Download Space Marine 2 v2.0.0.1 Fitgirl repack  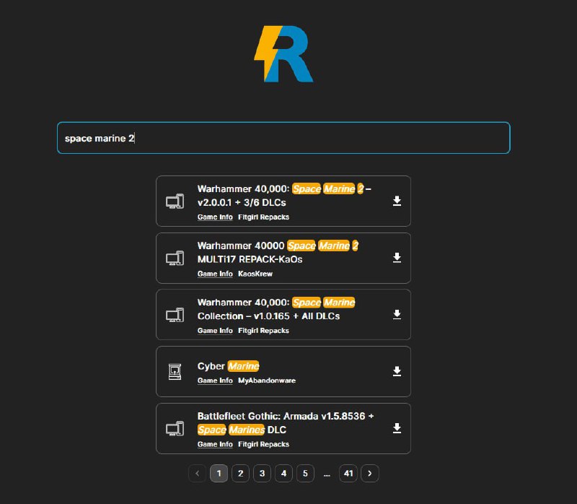397,201
